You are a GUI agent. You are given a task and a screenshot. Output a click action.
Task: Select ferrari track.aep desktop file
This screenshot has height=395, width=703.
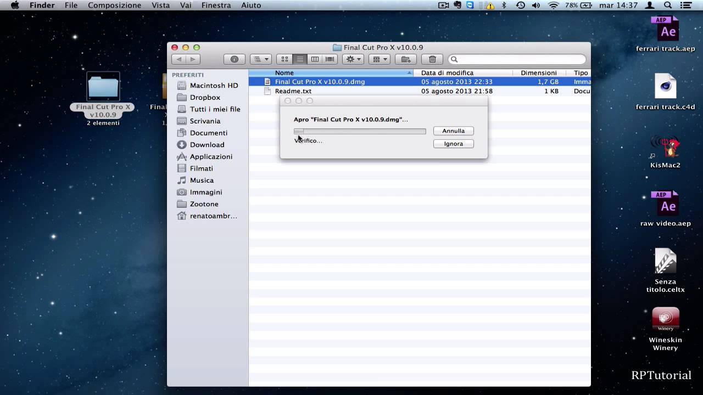pyautogui.click(x=665, y=35)
